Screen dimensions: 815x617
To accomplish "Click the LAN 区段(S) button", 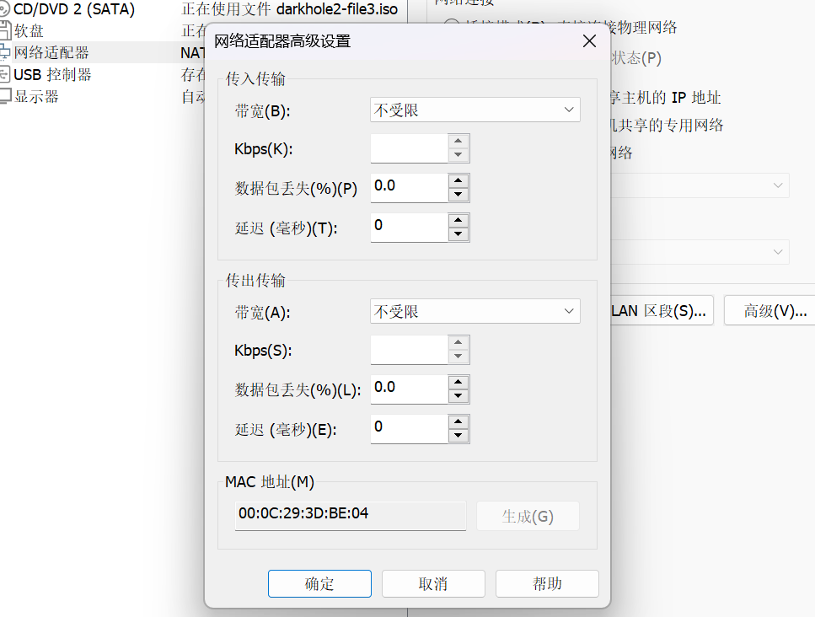I will (659, 311).
